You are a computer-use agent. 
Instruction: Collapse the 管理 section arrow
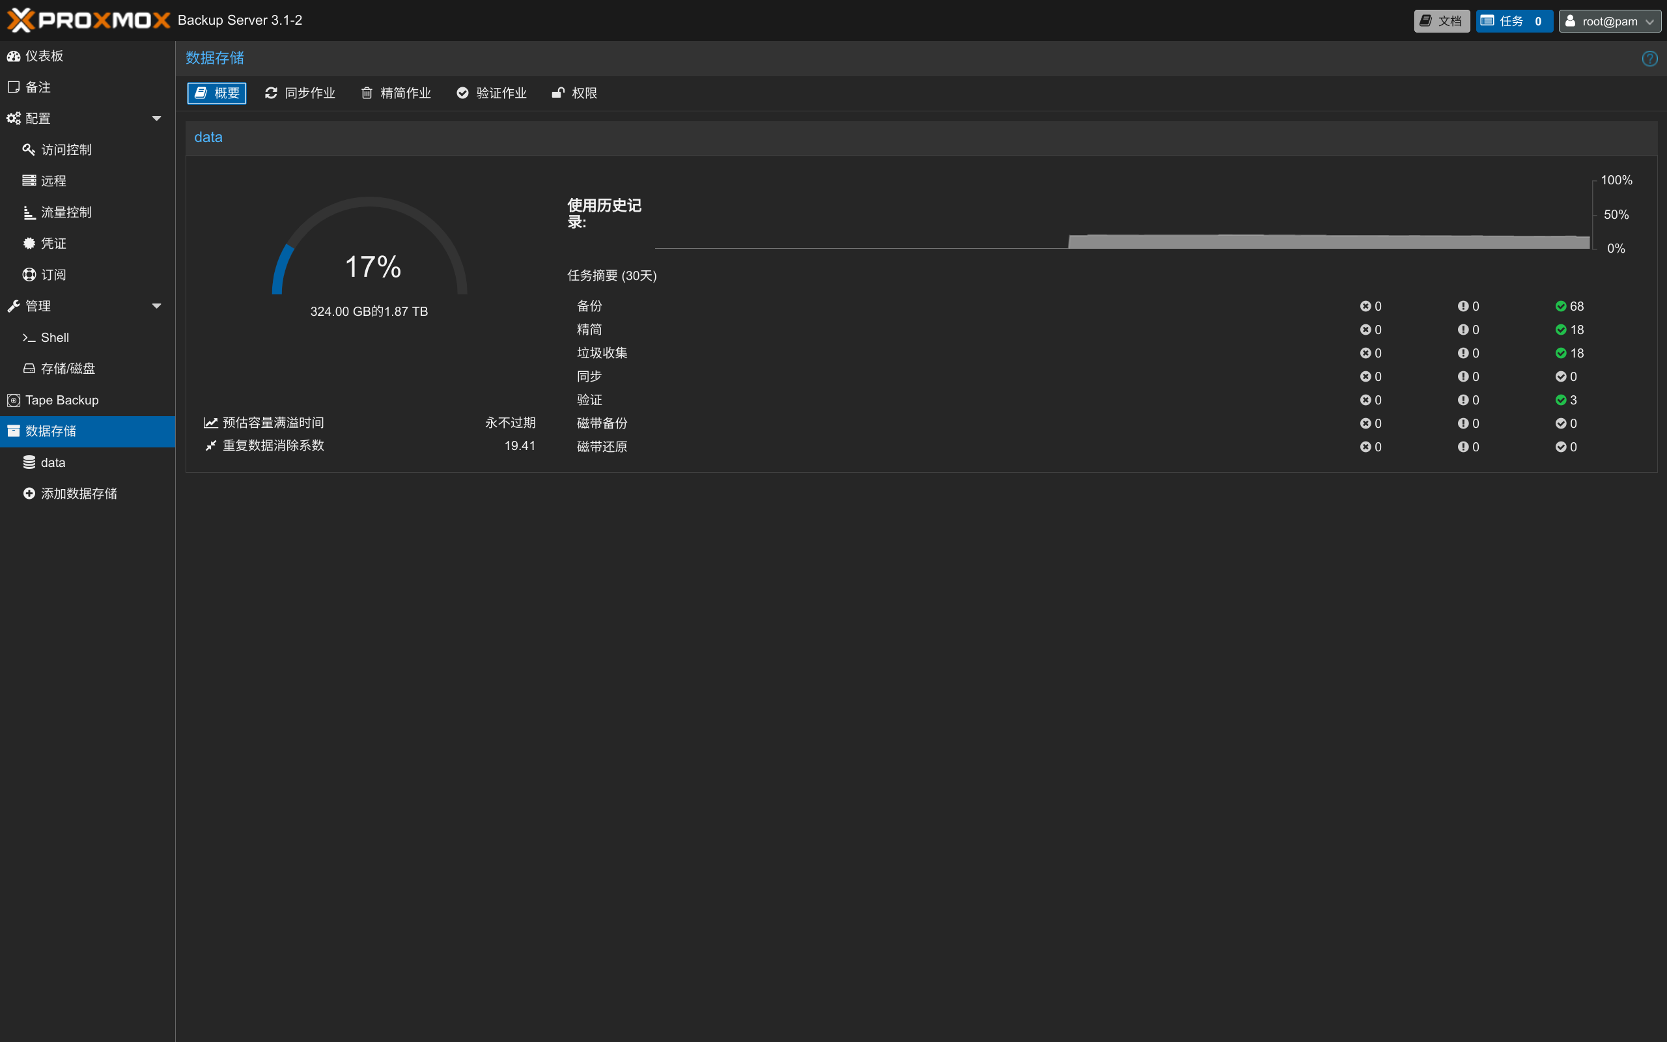156,306
